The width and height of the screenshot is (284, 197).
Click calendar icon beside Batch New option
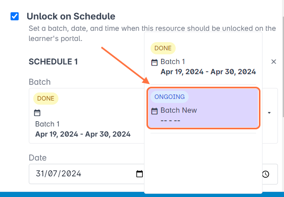click(x=154, y=111)
